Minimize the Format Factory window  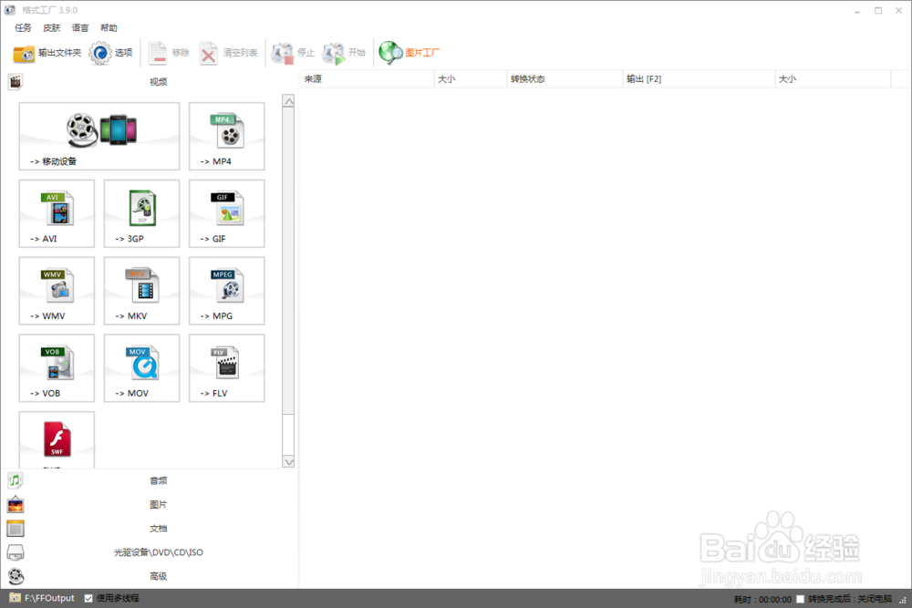[857, 10]
